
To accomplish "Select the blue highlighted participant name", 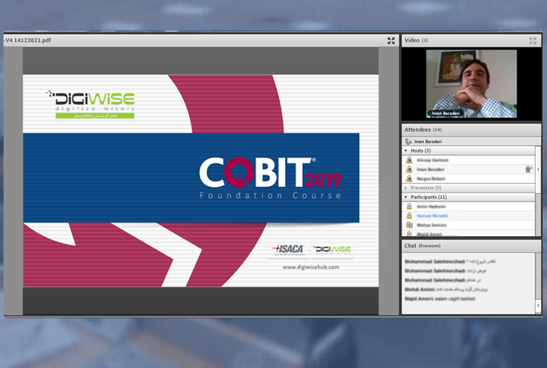I will [432, 215].
